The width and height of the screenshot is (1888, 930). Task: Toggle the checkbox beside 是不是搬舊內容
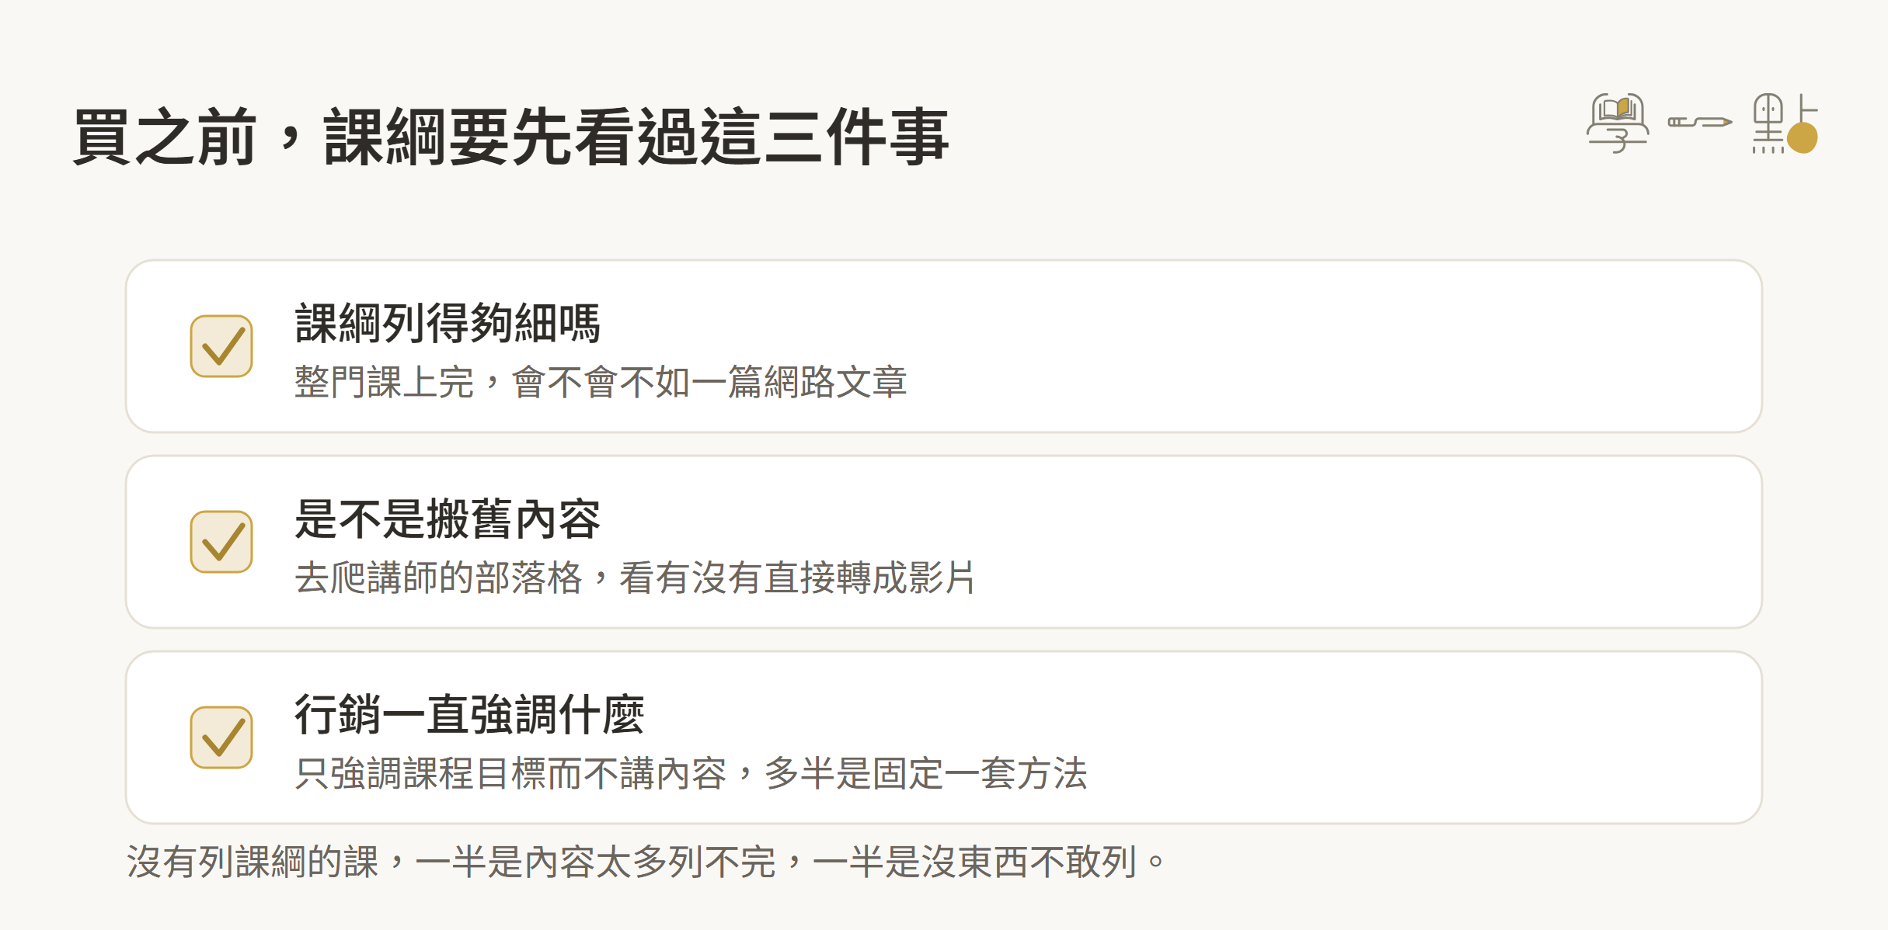click(x=221, y=542)
